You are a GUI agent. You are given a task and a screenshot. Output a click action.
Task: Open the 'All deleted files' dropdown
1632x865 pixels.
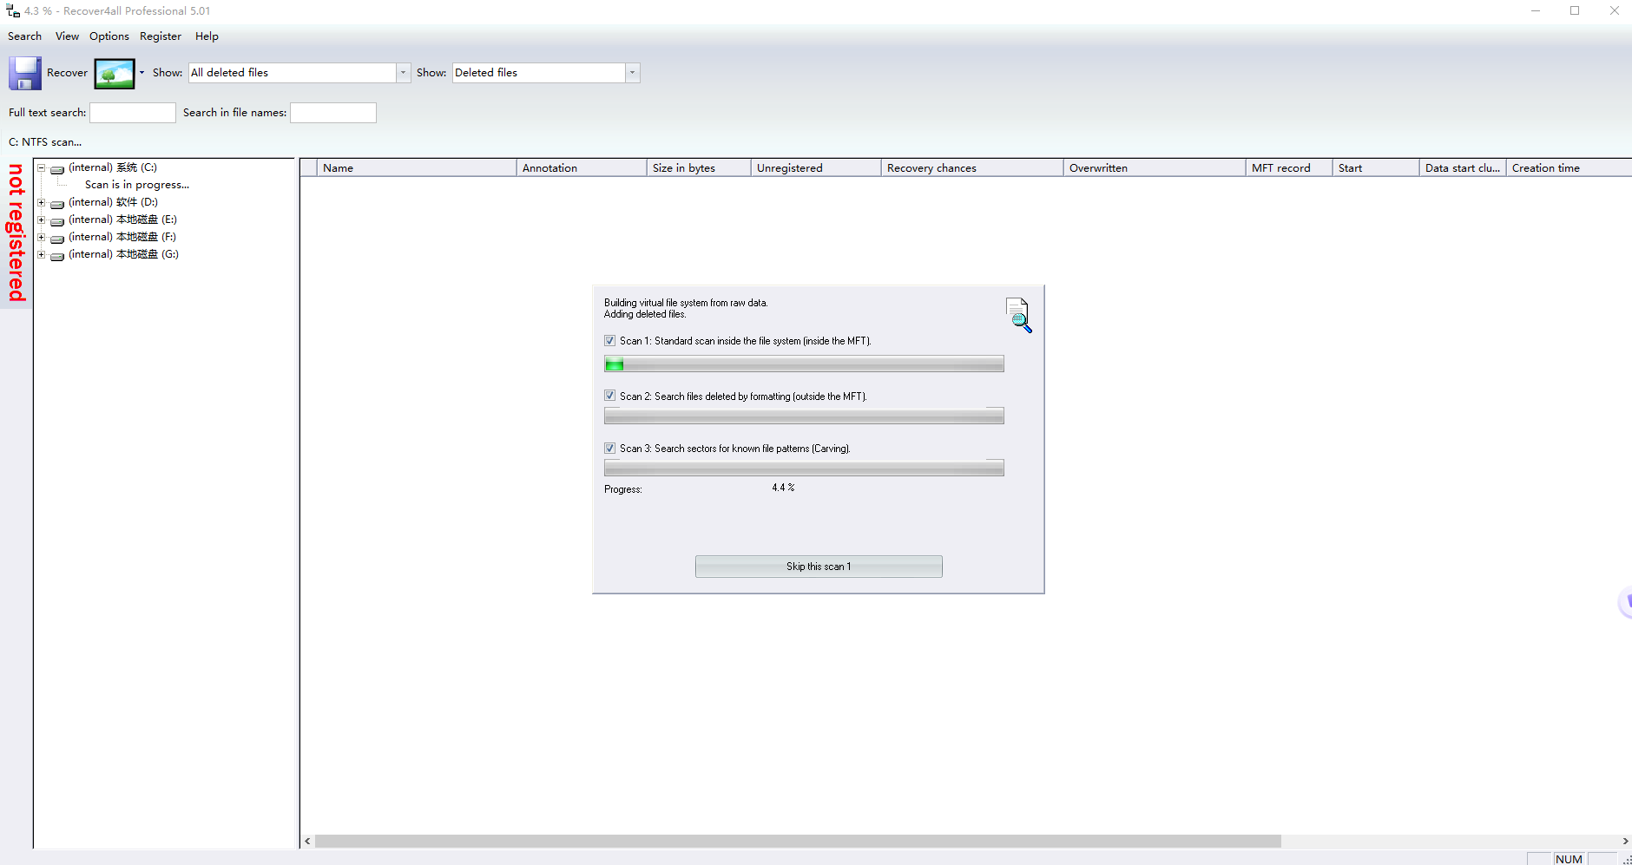[x=403, y=73]
